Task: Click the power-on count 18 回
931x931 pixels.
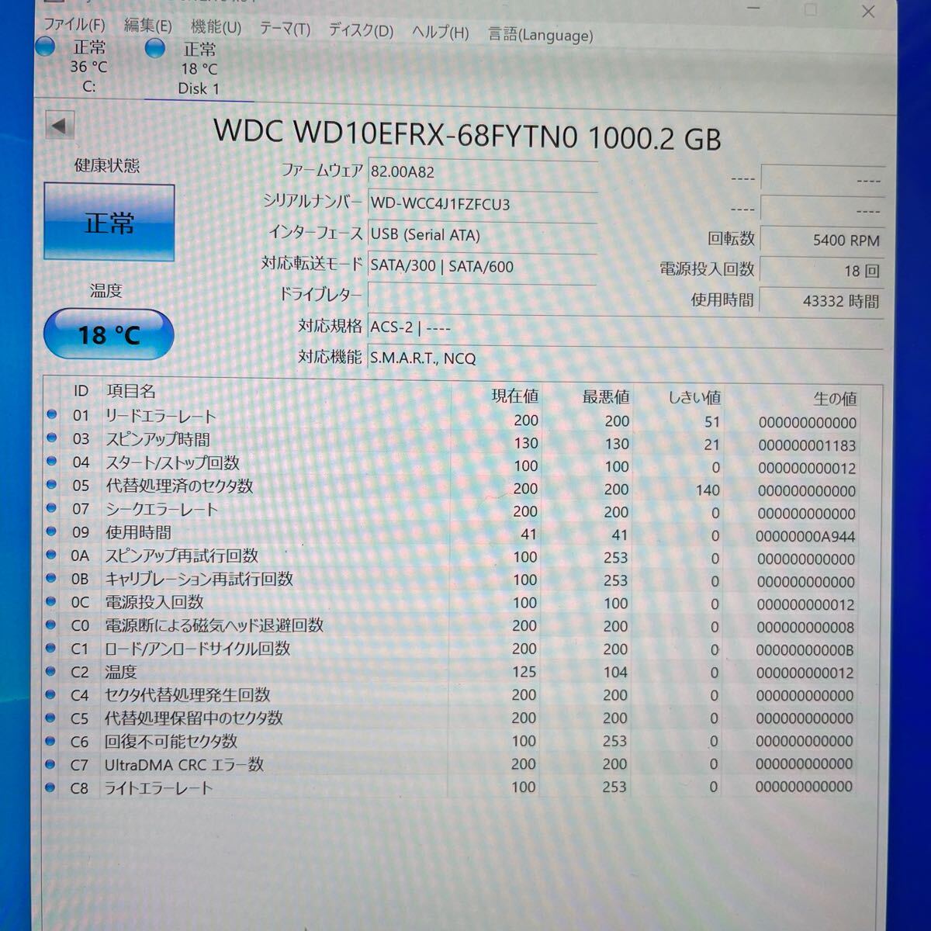Action: (x=822, y=270)
